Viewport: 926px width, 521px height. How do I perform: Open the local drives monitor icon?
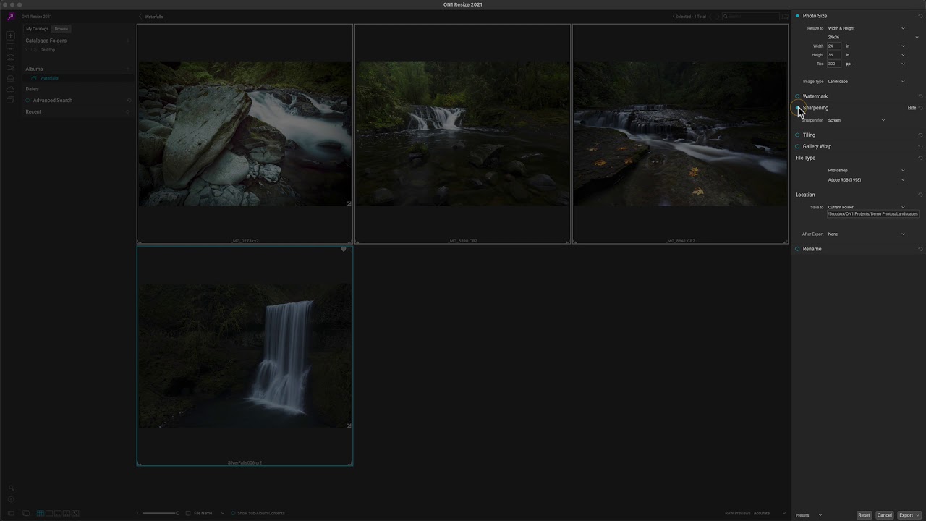(x=10, y=46)
